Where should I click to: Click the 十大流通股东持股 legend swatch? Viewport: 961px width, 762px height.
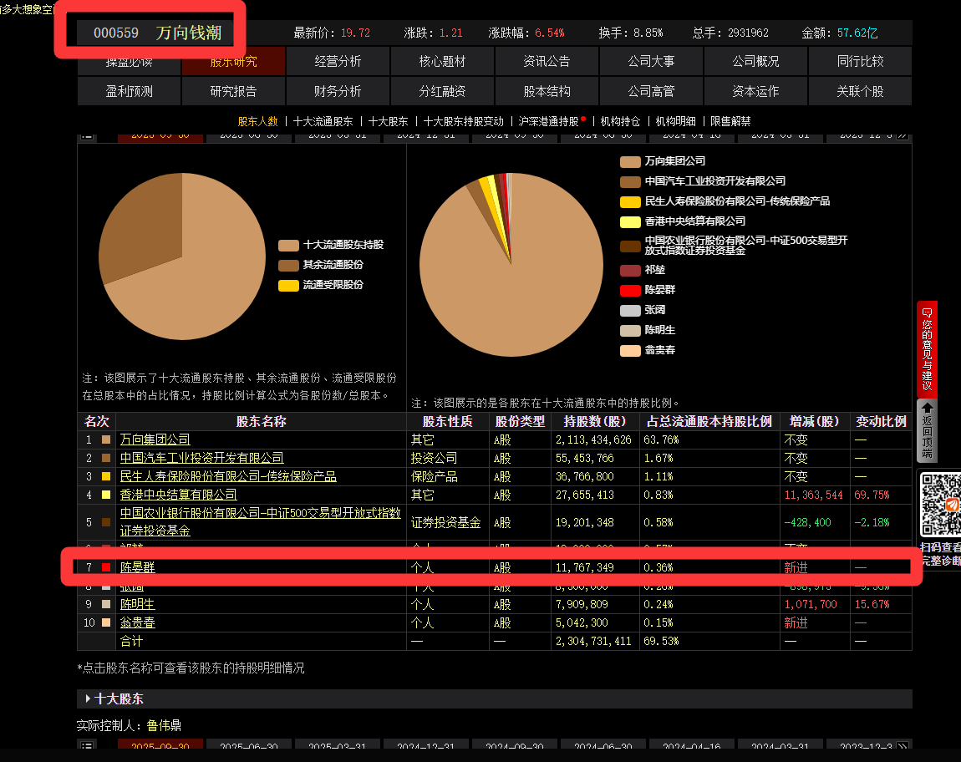(288, 245)
